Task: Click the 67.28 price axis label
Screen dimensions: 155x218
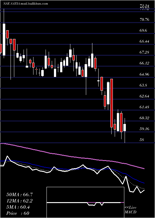Action: pos(144,52)
